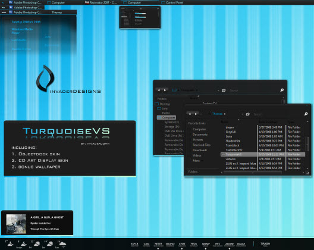
Task: Select Public in the folder tree
Action: tap(166, 113)
